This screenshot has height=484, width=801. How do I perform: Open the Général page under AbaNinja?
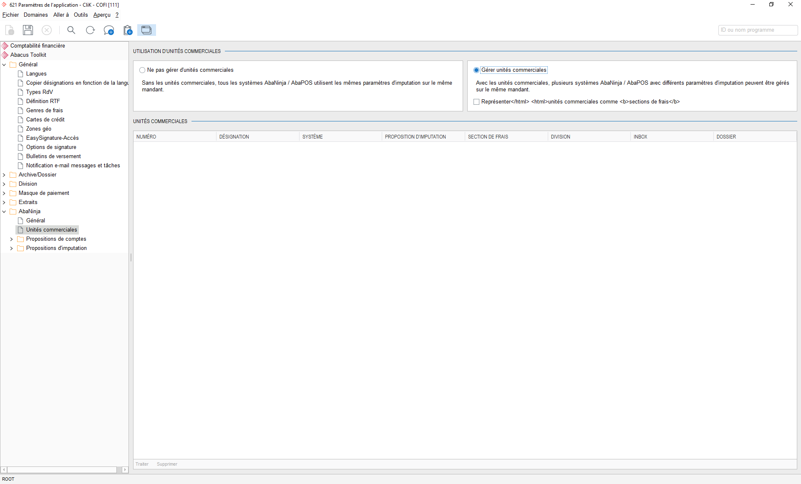tap(35, 220)
